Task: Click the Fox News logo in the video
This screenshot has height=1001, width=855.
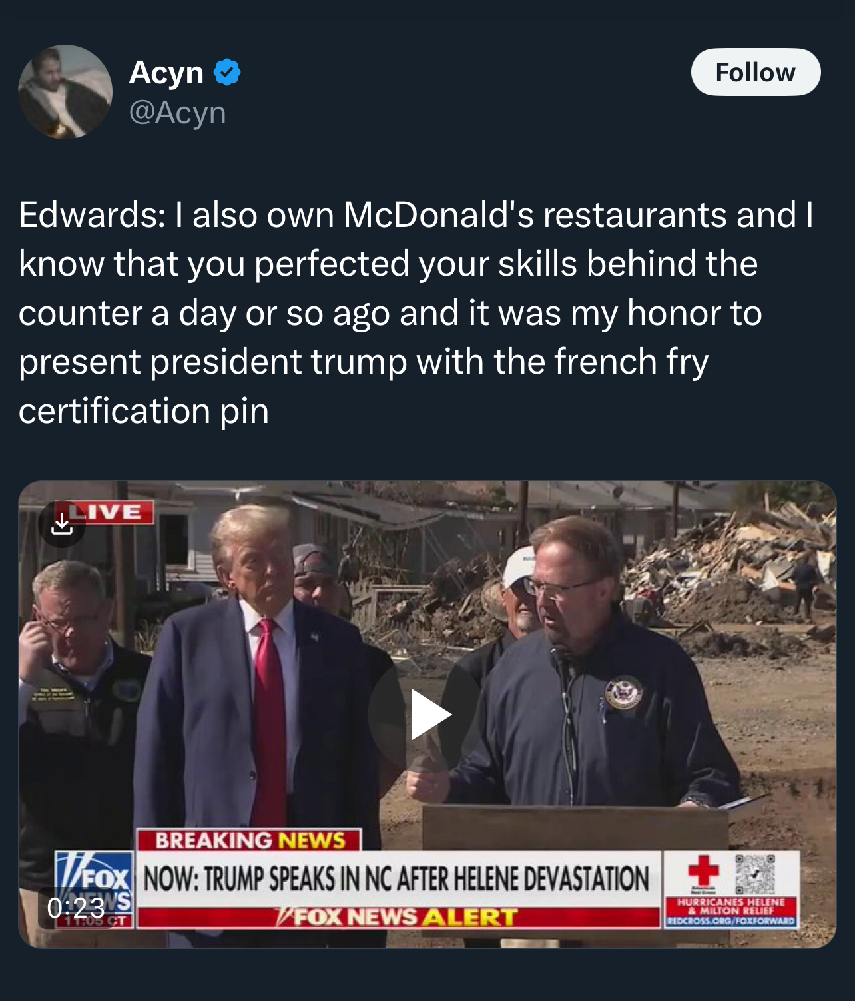Action: click(95, 889)
